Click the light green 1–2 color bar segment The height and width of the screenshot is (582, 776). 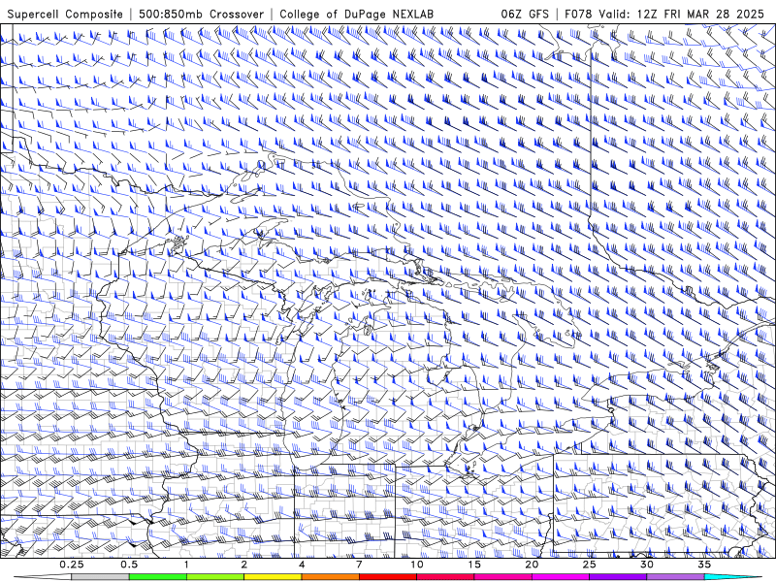tap(215, 577)
